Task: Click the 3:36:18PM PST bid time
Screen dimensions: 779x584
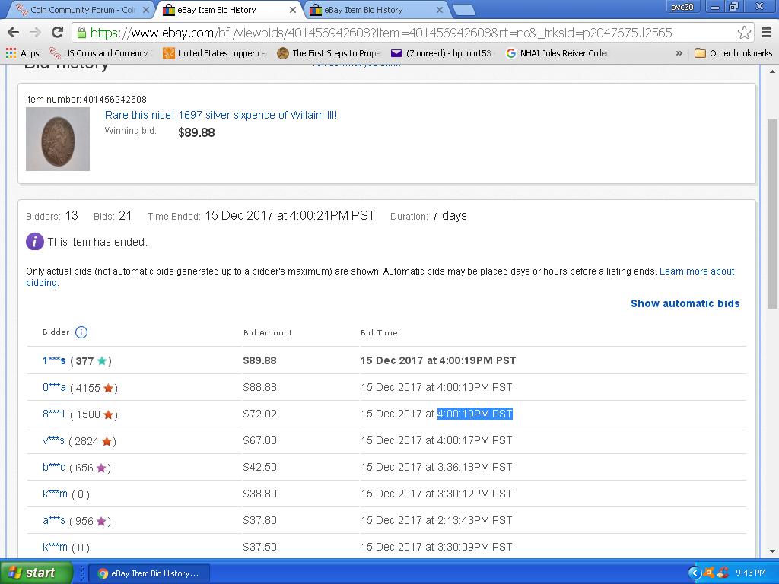Action: 474,468
